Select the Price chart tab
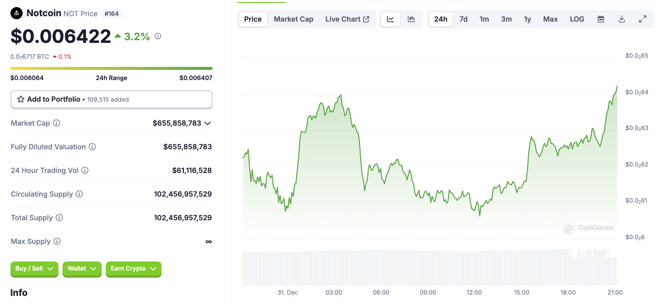 click(x=253, y=19)
